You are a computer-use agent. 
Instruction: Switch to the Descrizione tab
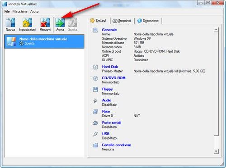click(x=148, y=21)
